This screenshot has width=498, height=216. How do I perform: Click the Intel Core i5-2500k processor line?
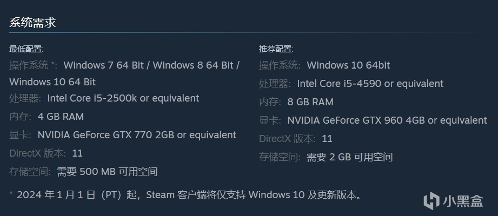tap(123, 98)
